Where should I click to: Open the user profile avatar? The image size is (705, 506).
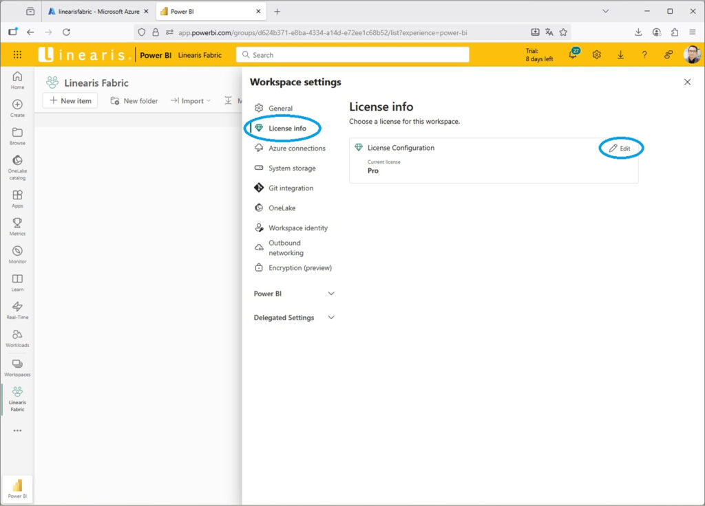[x=692, y=54]
